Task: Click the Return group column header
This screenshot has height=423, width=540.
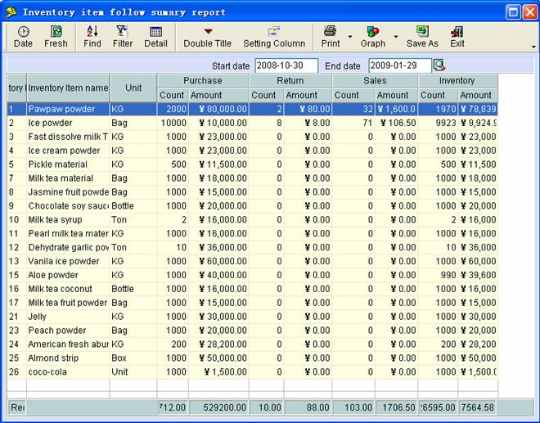Action: pos(290,81)
